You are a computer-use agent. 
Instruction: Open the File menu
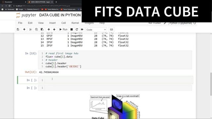[20, 23]
